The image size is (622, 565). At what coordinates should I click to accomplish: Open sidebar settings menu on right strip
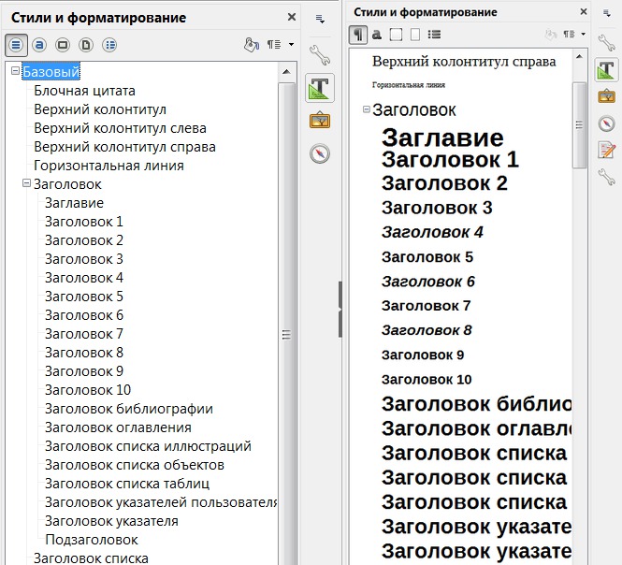point(606,11)
